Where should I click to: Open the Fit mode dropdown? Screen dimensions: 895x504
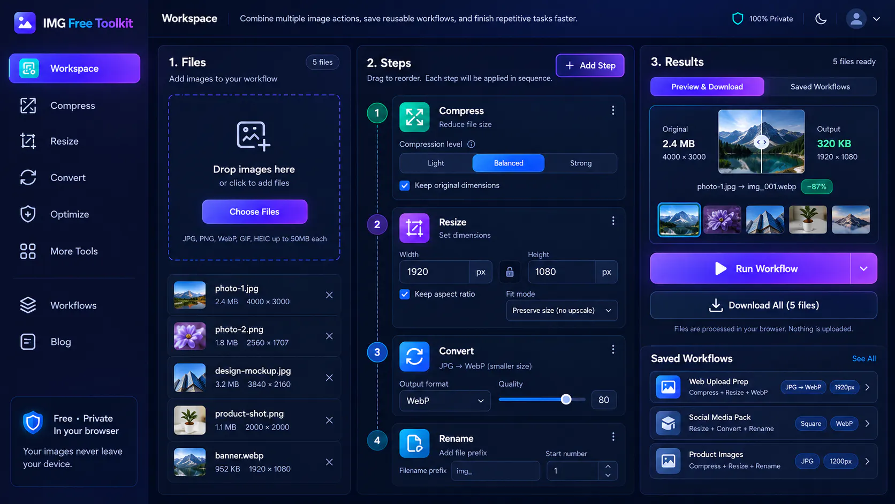(x=562, y=311)
